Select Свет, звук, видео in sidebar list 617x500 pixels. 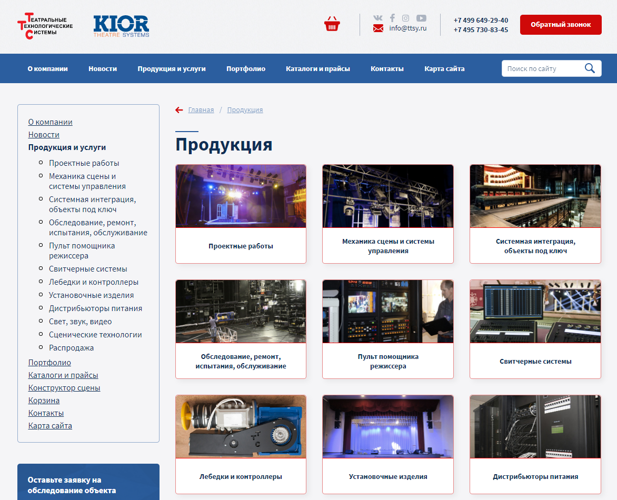click(81, 322)
